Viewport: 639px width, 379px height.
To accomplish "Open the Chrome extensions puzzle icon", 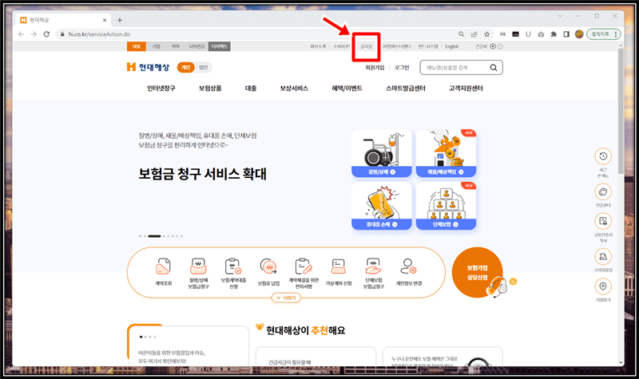I will click(x=554, y=34).
